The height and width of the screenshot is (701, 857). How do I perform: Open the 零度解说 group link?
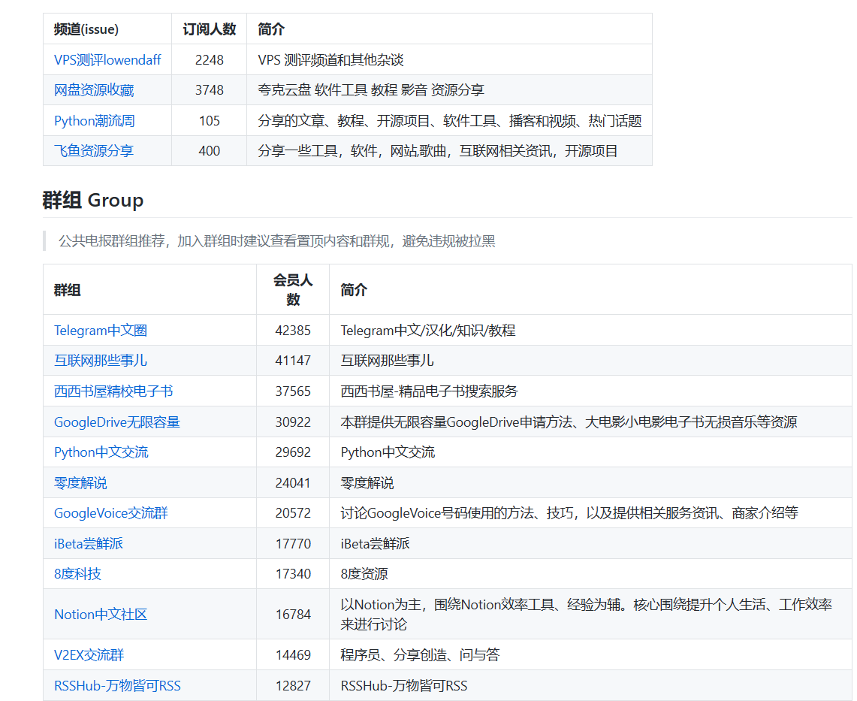point(80,482)
